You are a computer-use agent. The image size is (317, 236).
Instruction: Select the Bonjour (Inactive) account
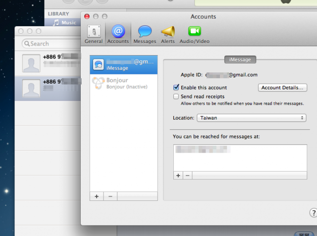coord(124,83)
